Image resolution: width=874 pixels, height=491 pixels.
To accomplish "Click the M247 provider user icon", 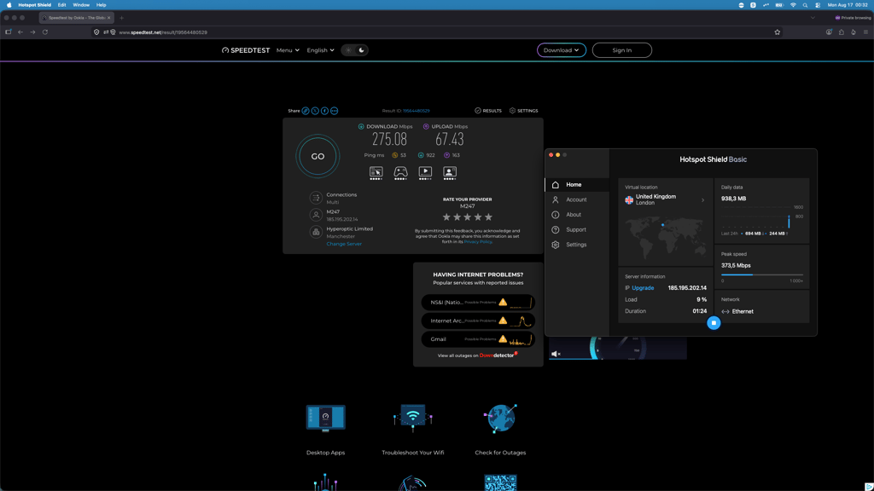I will (x=316, y=215).
